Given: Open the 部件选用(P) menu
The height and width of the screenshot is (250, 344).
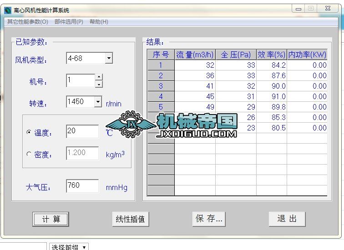Looking at the screenshot, I should 69,22.
